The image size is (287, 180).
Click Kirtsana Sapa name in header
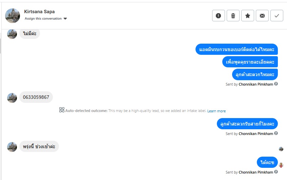pyautogui.click(x=39, y=12)
